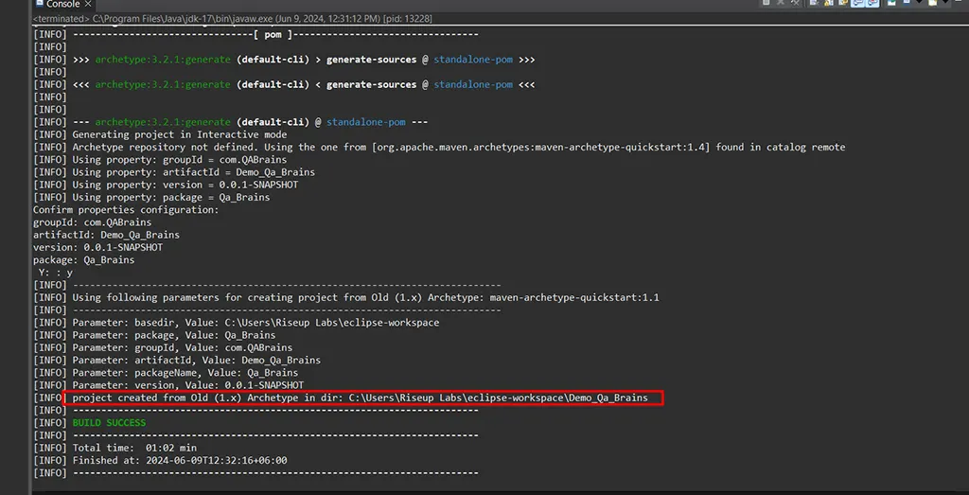Disable show console on standard error change
Screen dimensions: 969x495
(871, 4)
